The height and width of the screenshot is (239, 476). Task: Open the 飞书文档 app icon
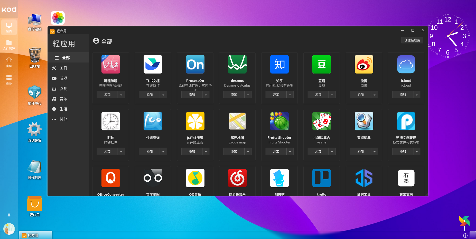pyautogui.click(x=153, y=64)
